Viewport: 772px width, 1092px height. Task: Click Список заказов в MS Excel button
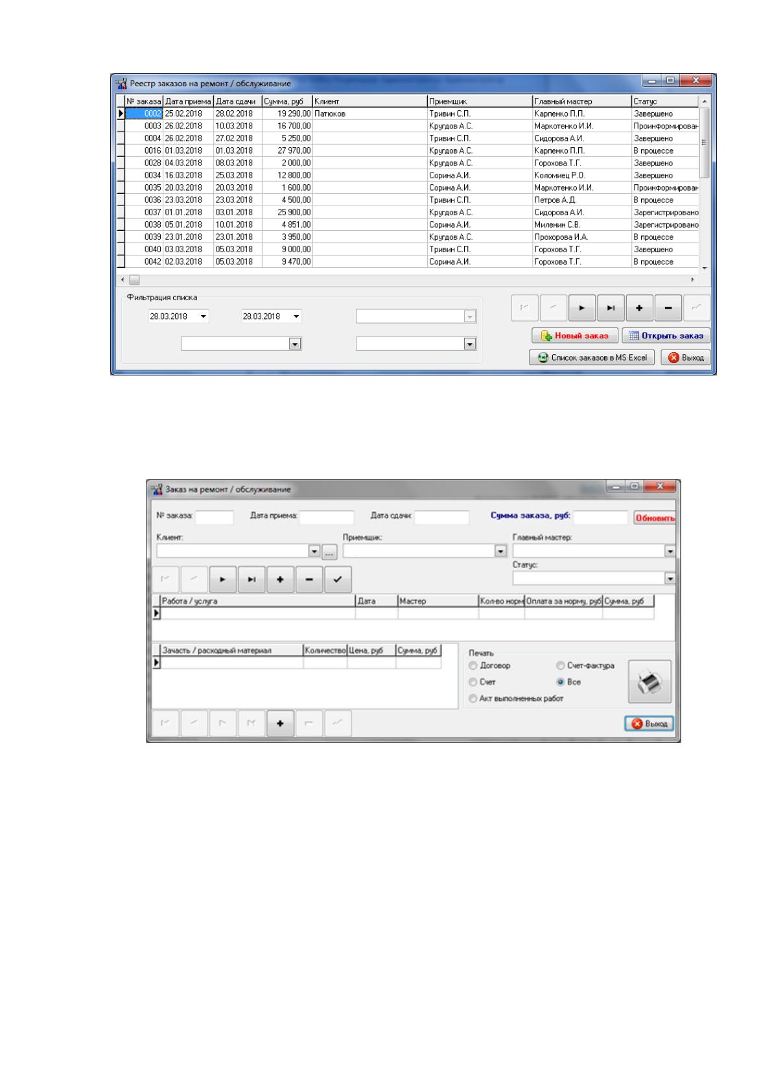pyautogui.click(x=592, y=357)
